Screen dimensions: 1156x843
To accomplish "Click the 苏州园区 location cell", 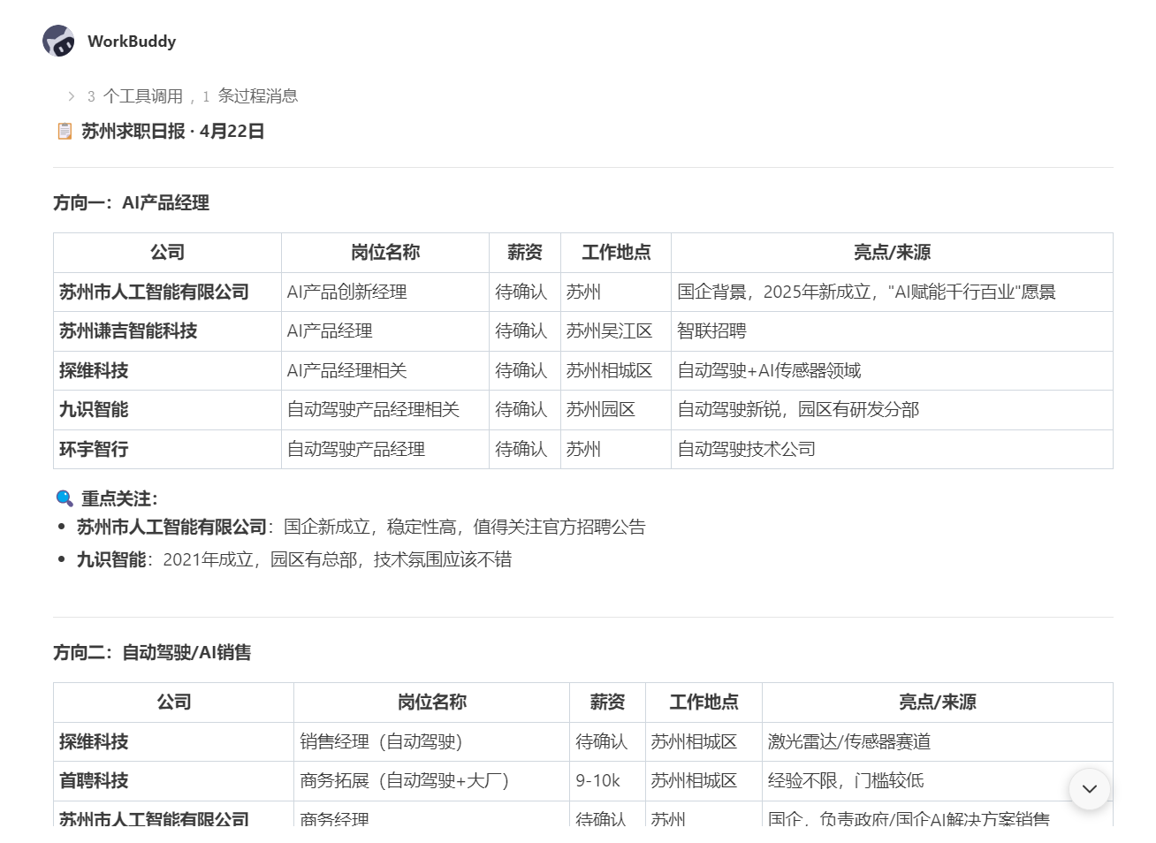I will [x=600, y=410].
